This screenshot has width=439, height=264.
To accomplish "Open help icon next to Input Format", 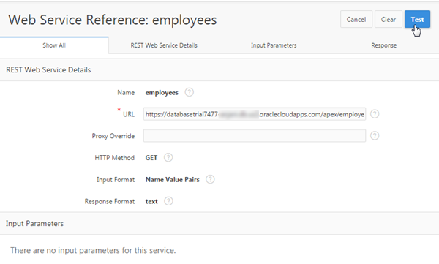I will (x=210, y=179).
